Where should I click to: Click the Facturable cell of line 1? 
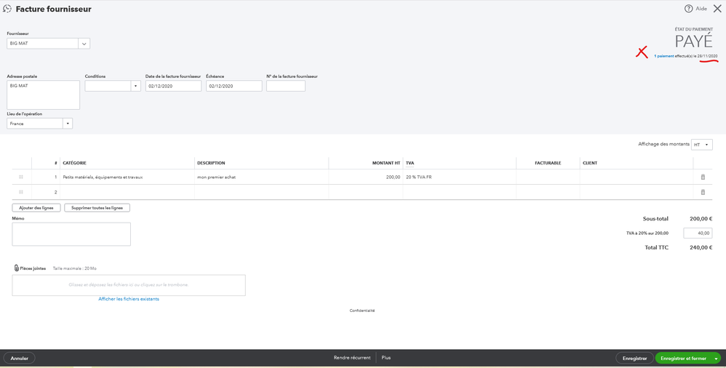(548, 177)
